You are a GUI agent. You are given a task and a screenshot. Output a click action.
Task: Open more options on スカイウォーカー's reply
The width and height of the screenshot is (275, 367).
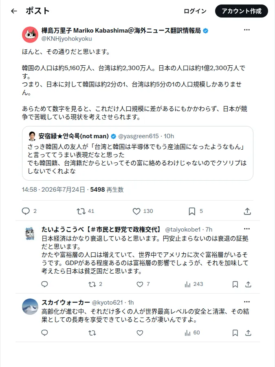(247, 302)
